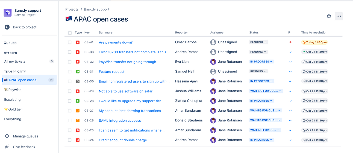Click the red type icon for CS-32
This screenshot has height=153, width=353.
[x=78, y=62]
